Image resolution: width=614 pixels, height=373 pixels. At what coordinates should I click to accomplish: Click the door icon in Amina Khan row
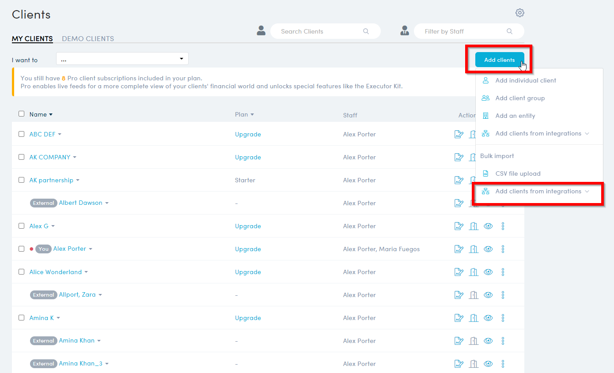(474, 341)
